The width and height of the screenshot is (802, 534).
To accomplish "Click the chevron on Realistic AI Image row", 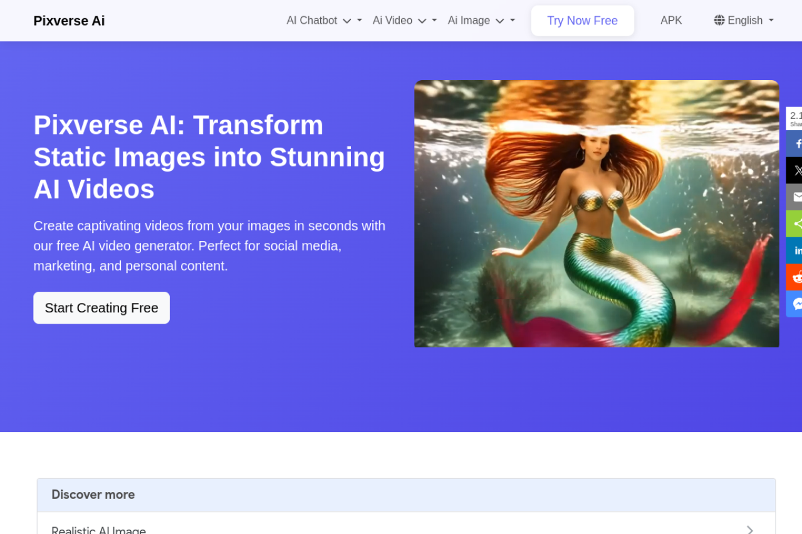I will (750, 530).
